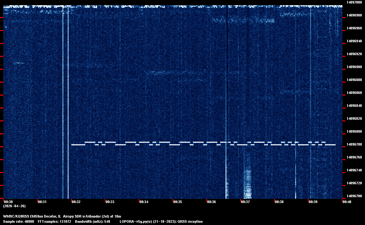Screen dimensions: 365x225
Task: Click the 00:37 time axis label
Action: (x=245, y=202)
